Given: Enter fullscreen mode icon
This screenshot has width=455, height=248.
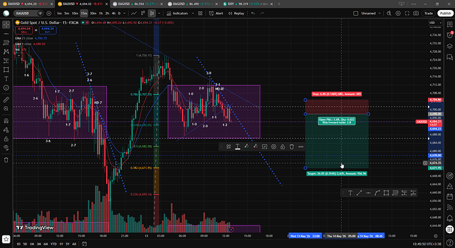Looking at the screenshot, I should coord(407,13).
